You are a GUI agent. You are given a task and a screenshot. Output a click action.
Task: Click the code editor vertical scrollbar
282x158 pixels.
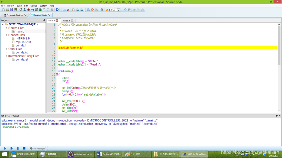click(279, 68)
